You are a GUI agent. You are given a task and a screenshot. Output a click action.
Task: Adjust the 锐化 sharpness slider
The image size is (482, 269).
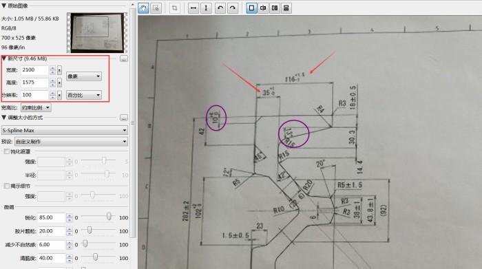(x=109, y=217)
